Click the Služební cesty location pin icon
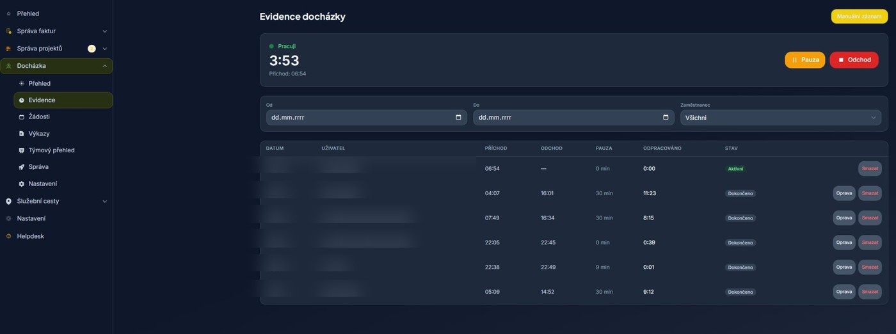Viewport: 896px width, 334px height. [x=8, y=201]
